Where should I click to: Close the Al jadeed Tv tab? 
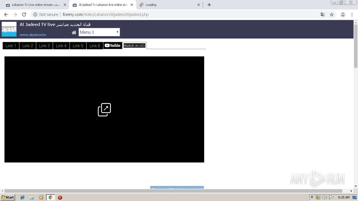131,5
